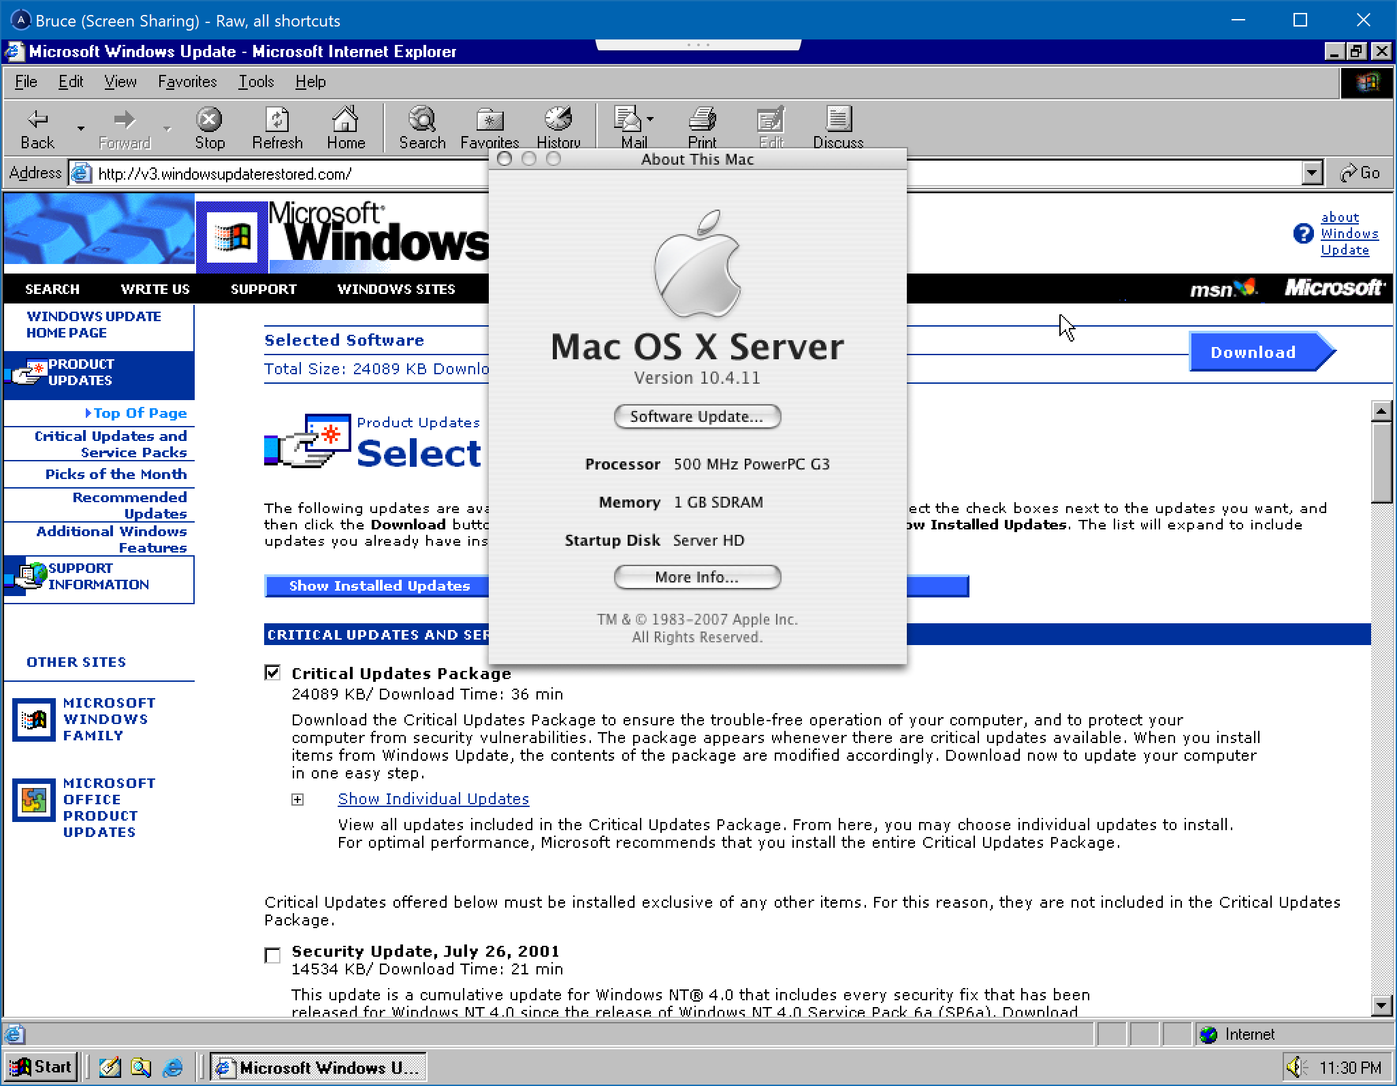
Task: Click More Info in About This Mac dialog
Action: tap(696, 577)
